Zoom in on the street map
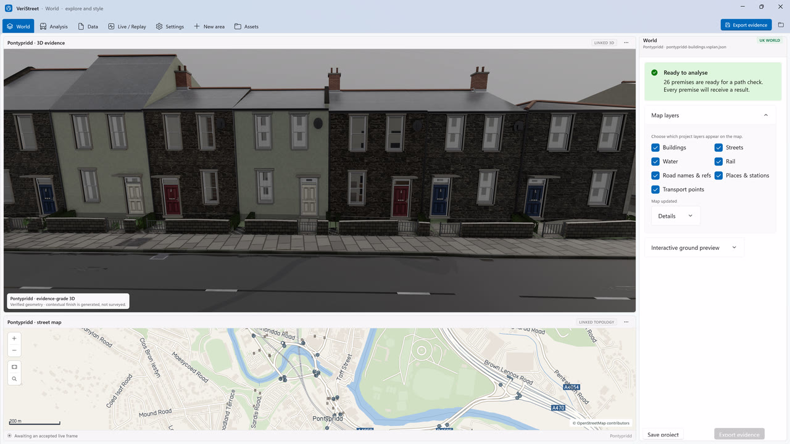Screen dimensions: 790x444 14,339
